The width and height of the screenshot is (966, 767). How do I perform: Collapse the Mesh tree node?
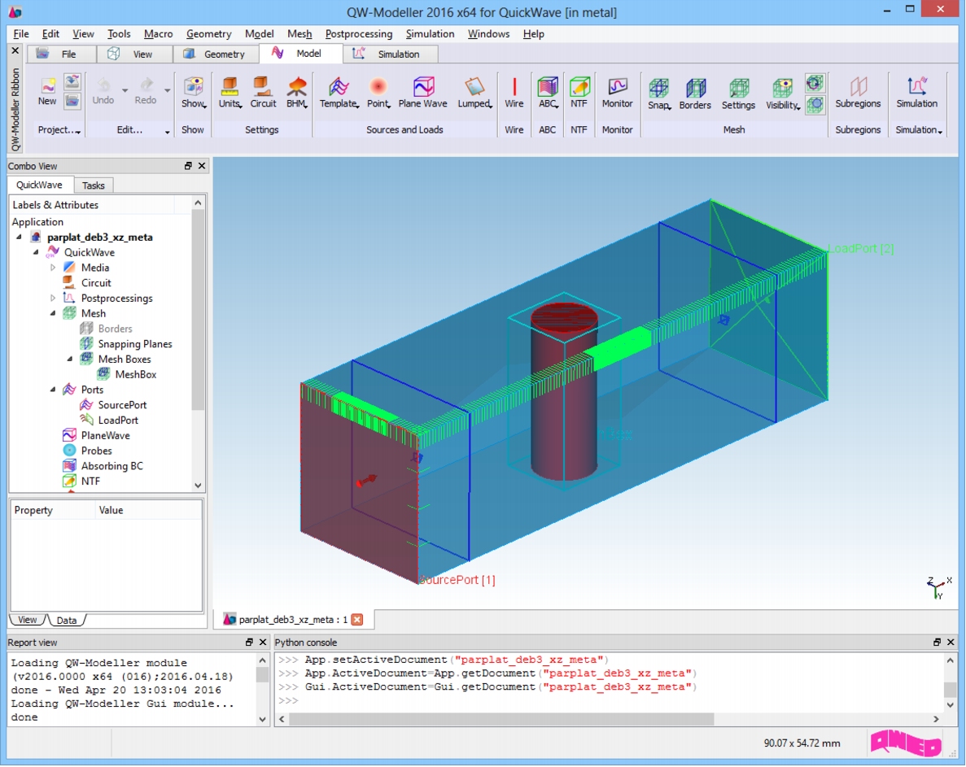(53, 313)
